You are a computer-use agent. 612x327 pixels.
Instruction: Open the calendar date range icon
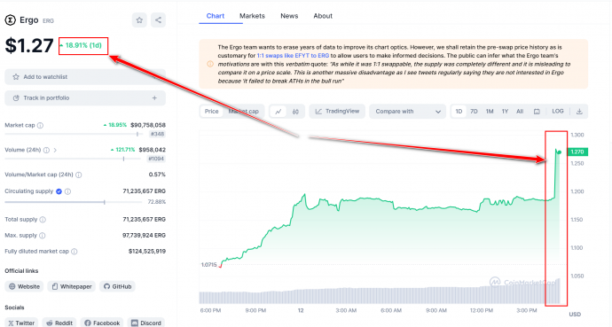coord(537,112)
